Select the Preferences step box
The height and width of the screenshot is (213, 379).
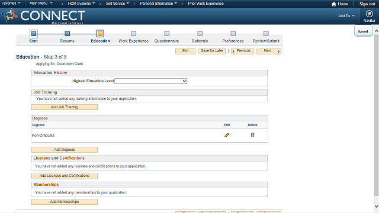pyautogui.click(x=233, y=34)
